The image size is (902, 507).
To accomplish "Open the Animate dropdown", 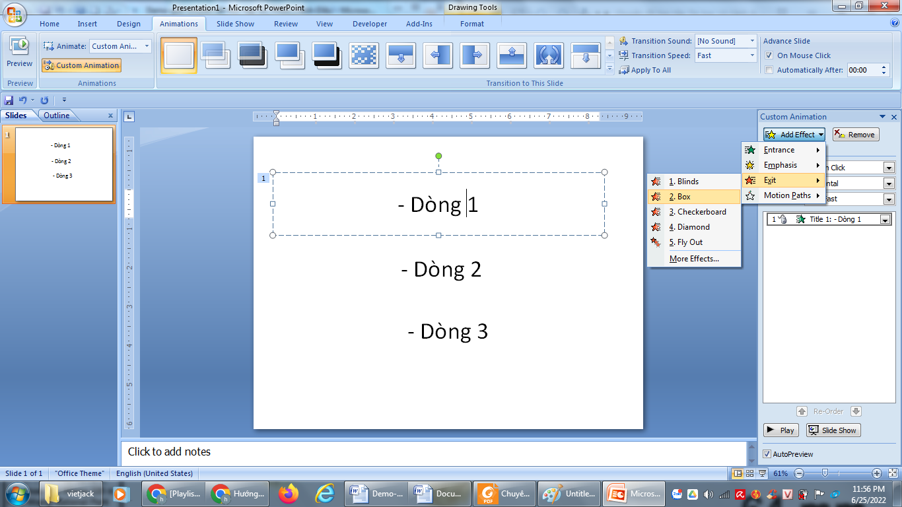I will [147, 46].
